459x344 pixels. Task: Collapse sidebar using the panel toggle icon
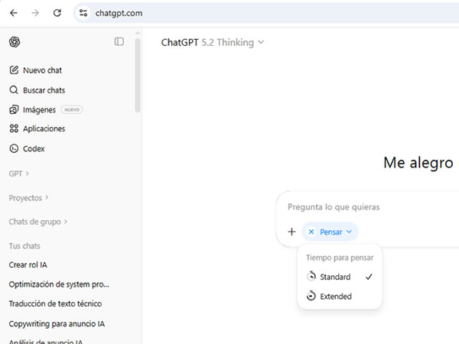(x=119, y=42)
